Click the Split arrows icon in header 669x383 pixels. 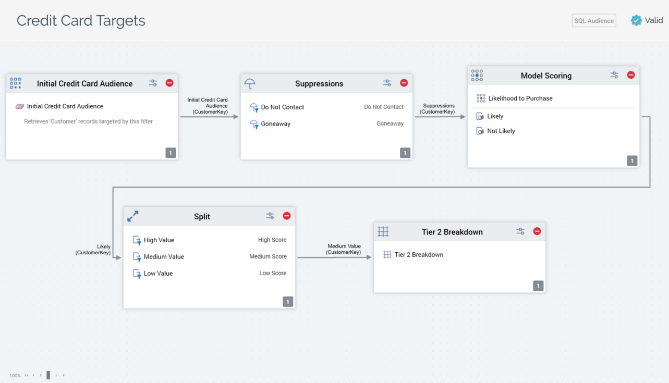tap(133, 216)
